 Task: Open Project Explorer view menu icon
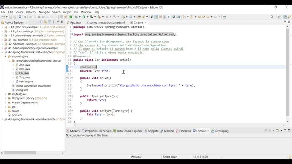pos(54,22)
